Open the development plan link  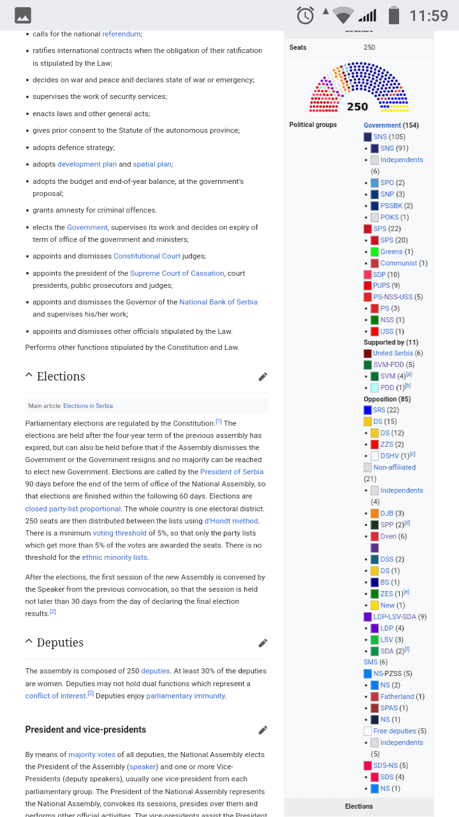click(87, 164)
